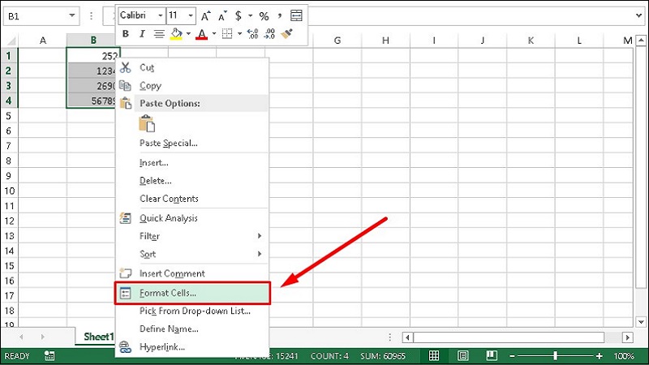Image resolution: width=649 pixels, height=365 pixels.
Task: Choose Delete... from the context menu
Action: tap(192, 181)
